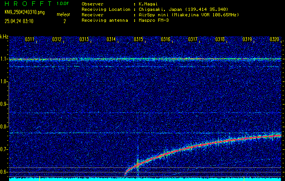Click the Receiving Location label
The width and height of the screenshot is (285, 181).
click(x=106, y=9)
